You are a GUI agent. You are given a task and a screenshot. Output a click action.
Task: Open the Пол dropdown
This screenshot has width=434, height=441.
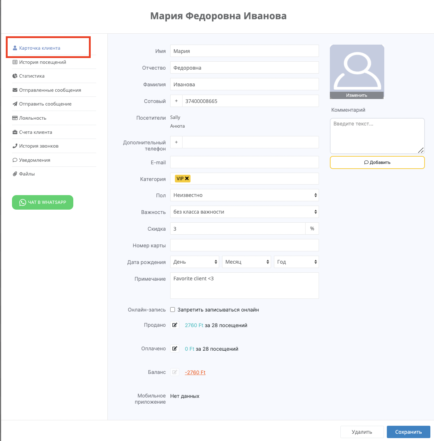pyautogui.click(x=245, y=195)
